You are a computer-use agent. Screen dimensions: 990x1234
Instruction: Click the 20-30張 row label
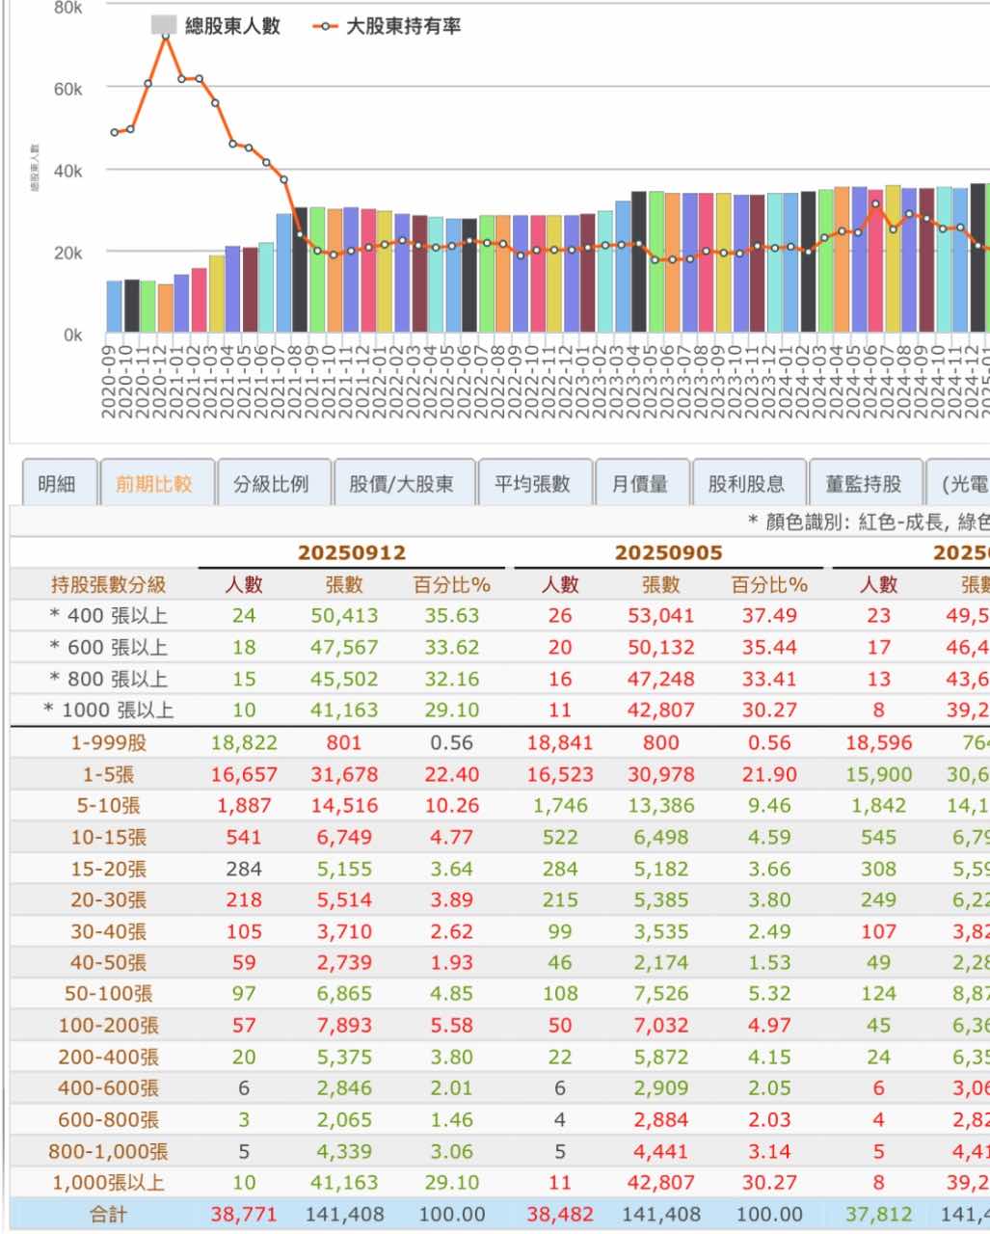[x=109, y=899]
